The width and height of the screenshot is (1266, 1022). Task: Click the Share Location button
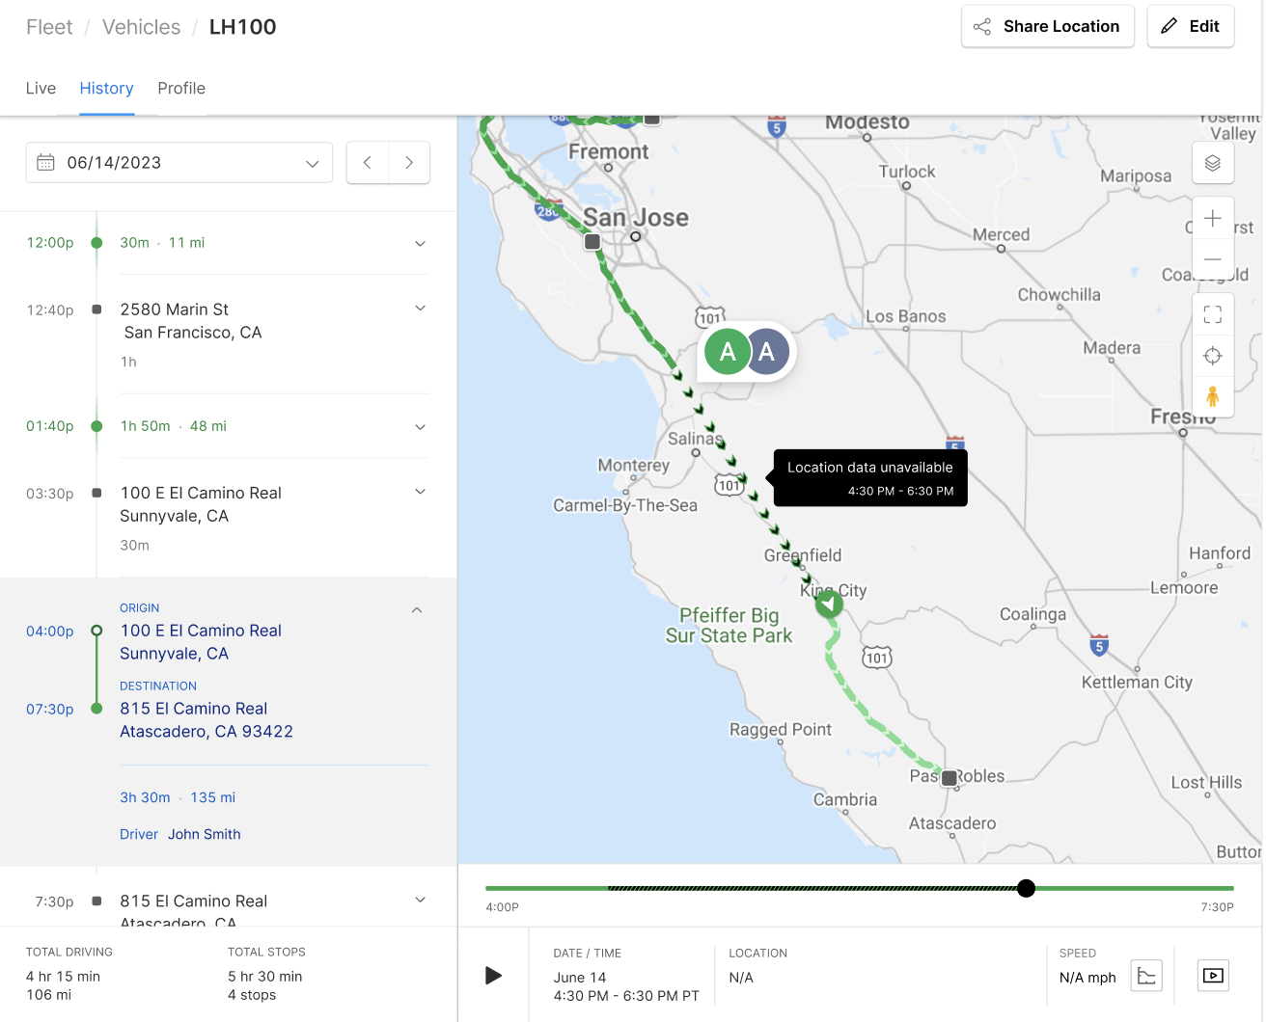1047,27
